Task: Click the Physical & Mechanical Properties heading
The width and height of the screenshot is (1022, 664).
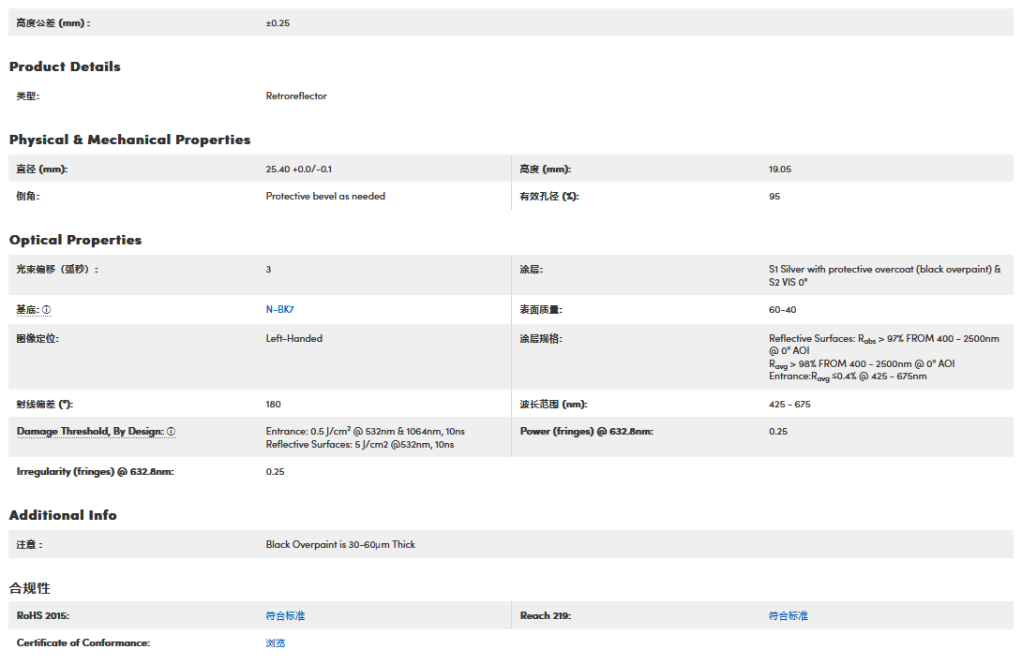Action: [129, 140]
